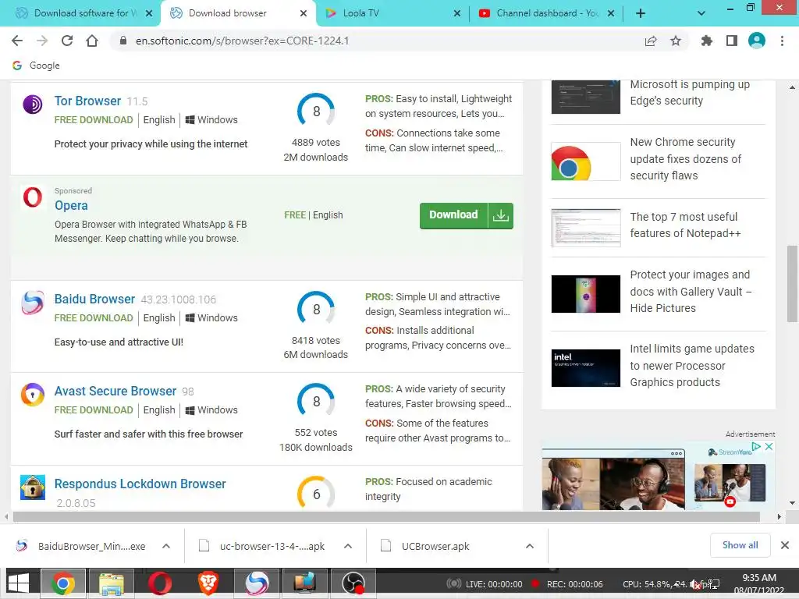
Task: Click the Opera red logo in sponsored row
Action: click(x=33, y=197)
